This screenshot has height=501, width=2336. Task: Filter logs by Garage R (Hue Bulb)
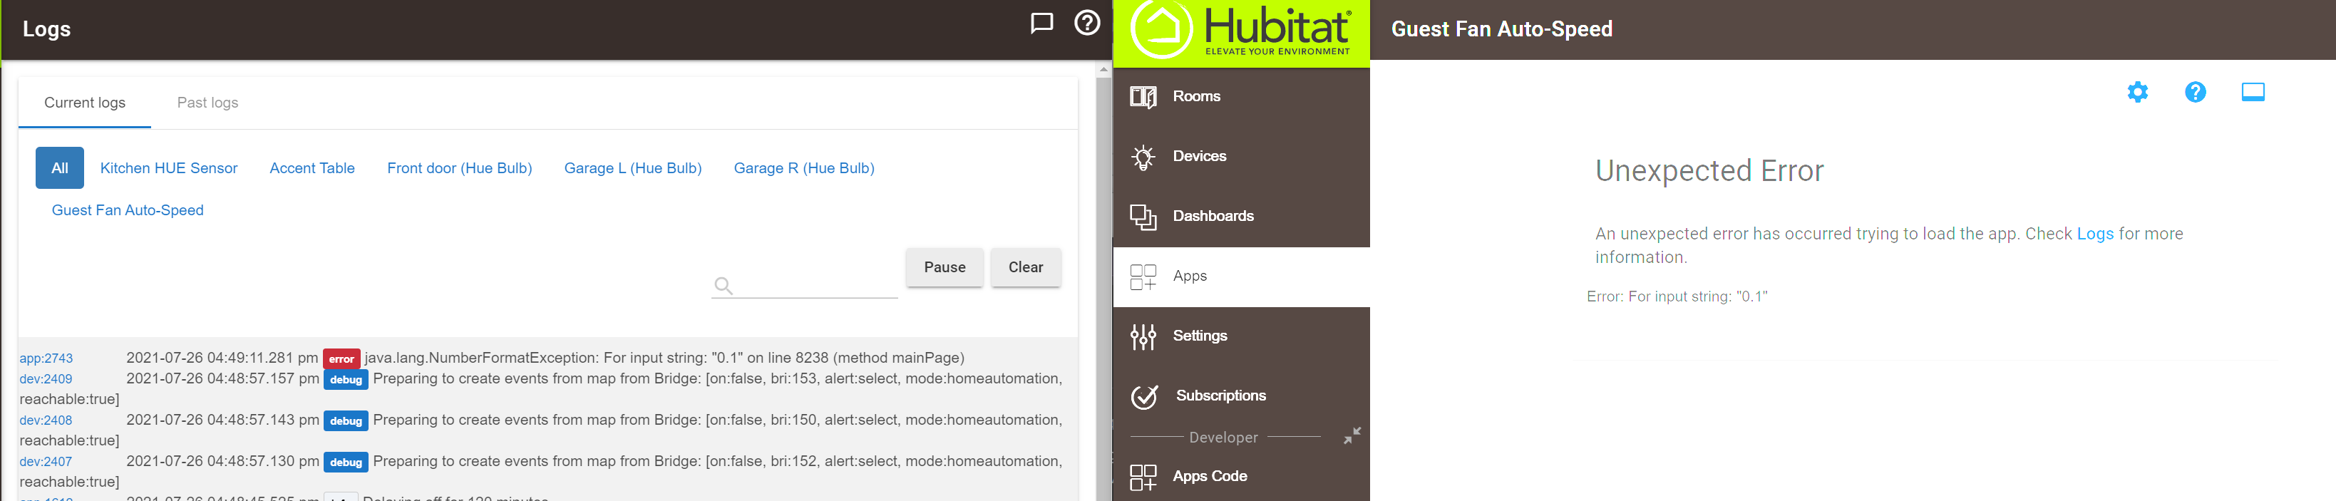[x=803, y=167]
